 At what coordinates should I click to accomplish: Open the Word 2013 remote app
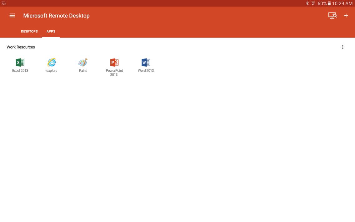coord(146,62)
